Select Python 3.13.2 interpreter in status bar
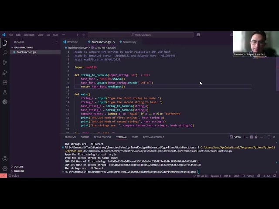The image size is (279, 209). (266, 176)
